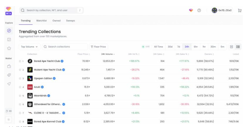Toggle the LIVE indicator
247x127 pixels.
coord(146,47)
